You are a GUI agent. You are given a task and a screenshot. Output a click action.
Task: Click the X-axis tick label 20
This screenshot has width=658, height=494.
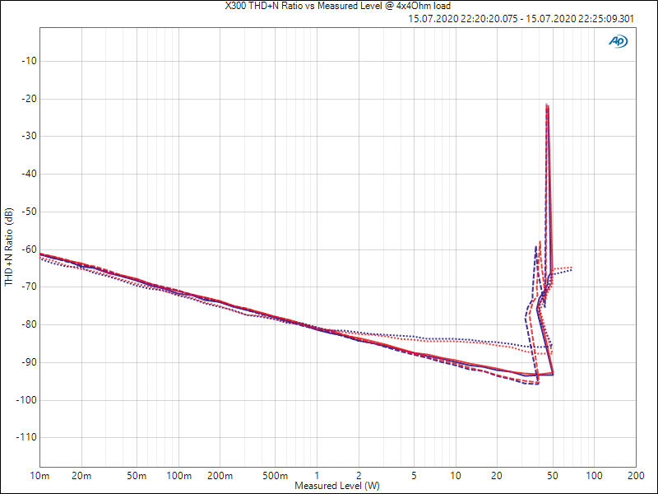(497, 476)
